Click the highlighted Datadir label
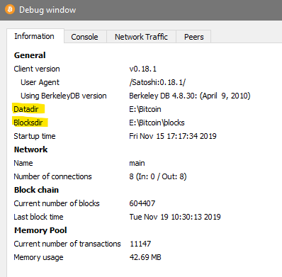 [x=26, y=109]
